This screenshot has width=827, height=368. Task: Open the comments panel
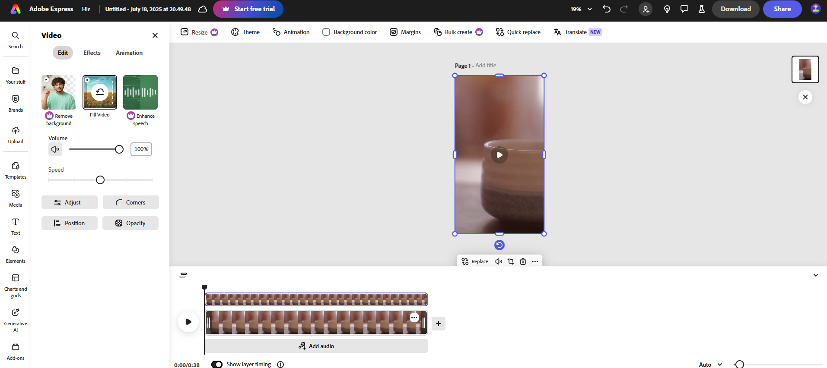pyautogui.click(x=684, y=9)
